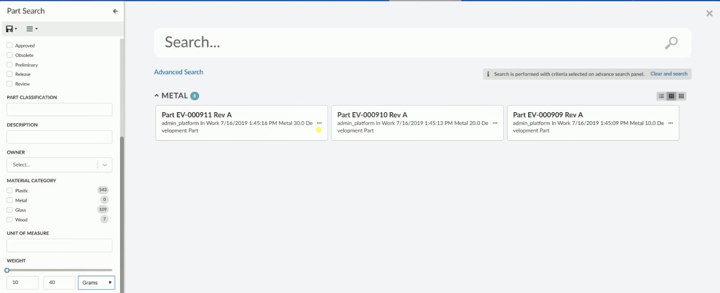The width and height of the screenshot is (720, 293).
Task: Open more options for Part EV-000911
Action: point(319,123)
